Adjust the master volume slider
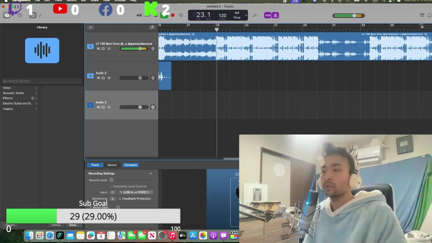Screen dimensions: 432x243 [x=348, y=16]
